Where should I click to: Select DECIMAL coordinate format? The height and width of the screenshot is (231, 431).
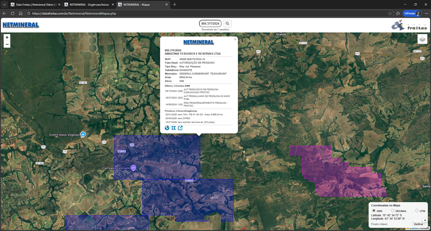(x=393, y=210)
